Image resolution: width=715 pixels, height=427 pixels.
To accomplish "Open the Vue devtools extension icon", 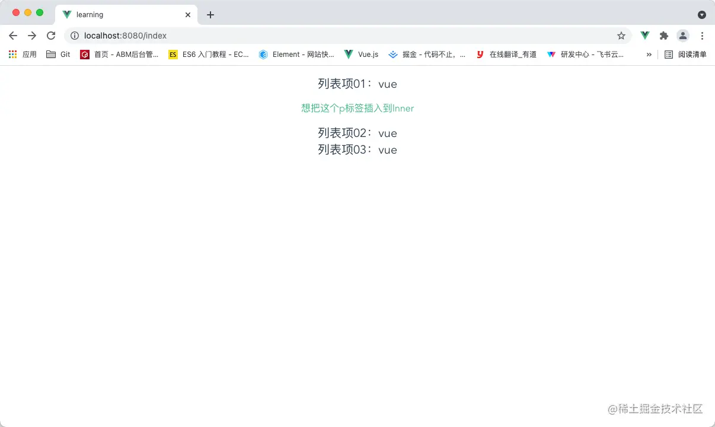I will pos(645,36).
